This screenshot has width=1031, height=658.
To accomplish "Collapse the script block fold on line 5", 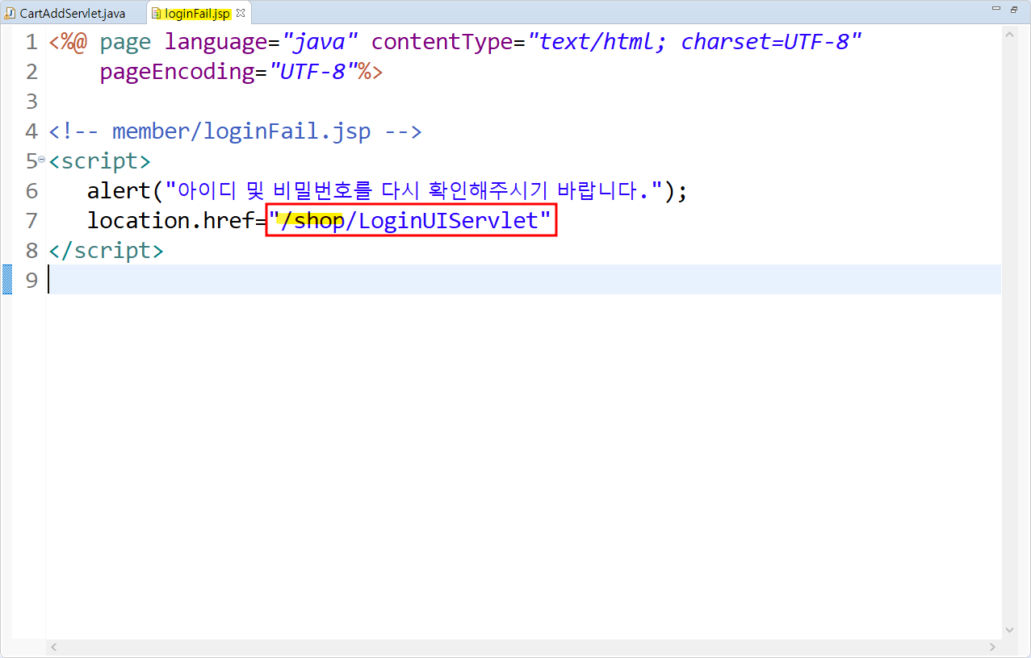I will pos(41,159).
